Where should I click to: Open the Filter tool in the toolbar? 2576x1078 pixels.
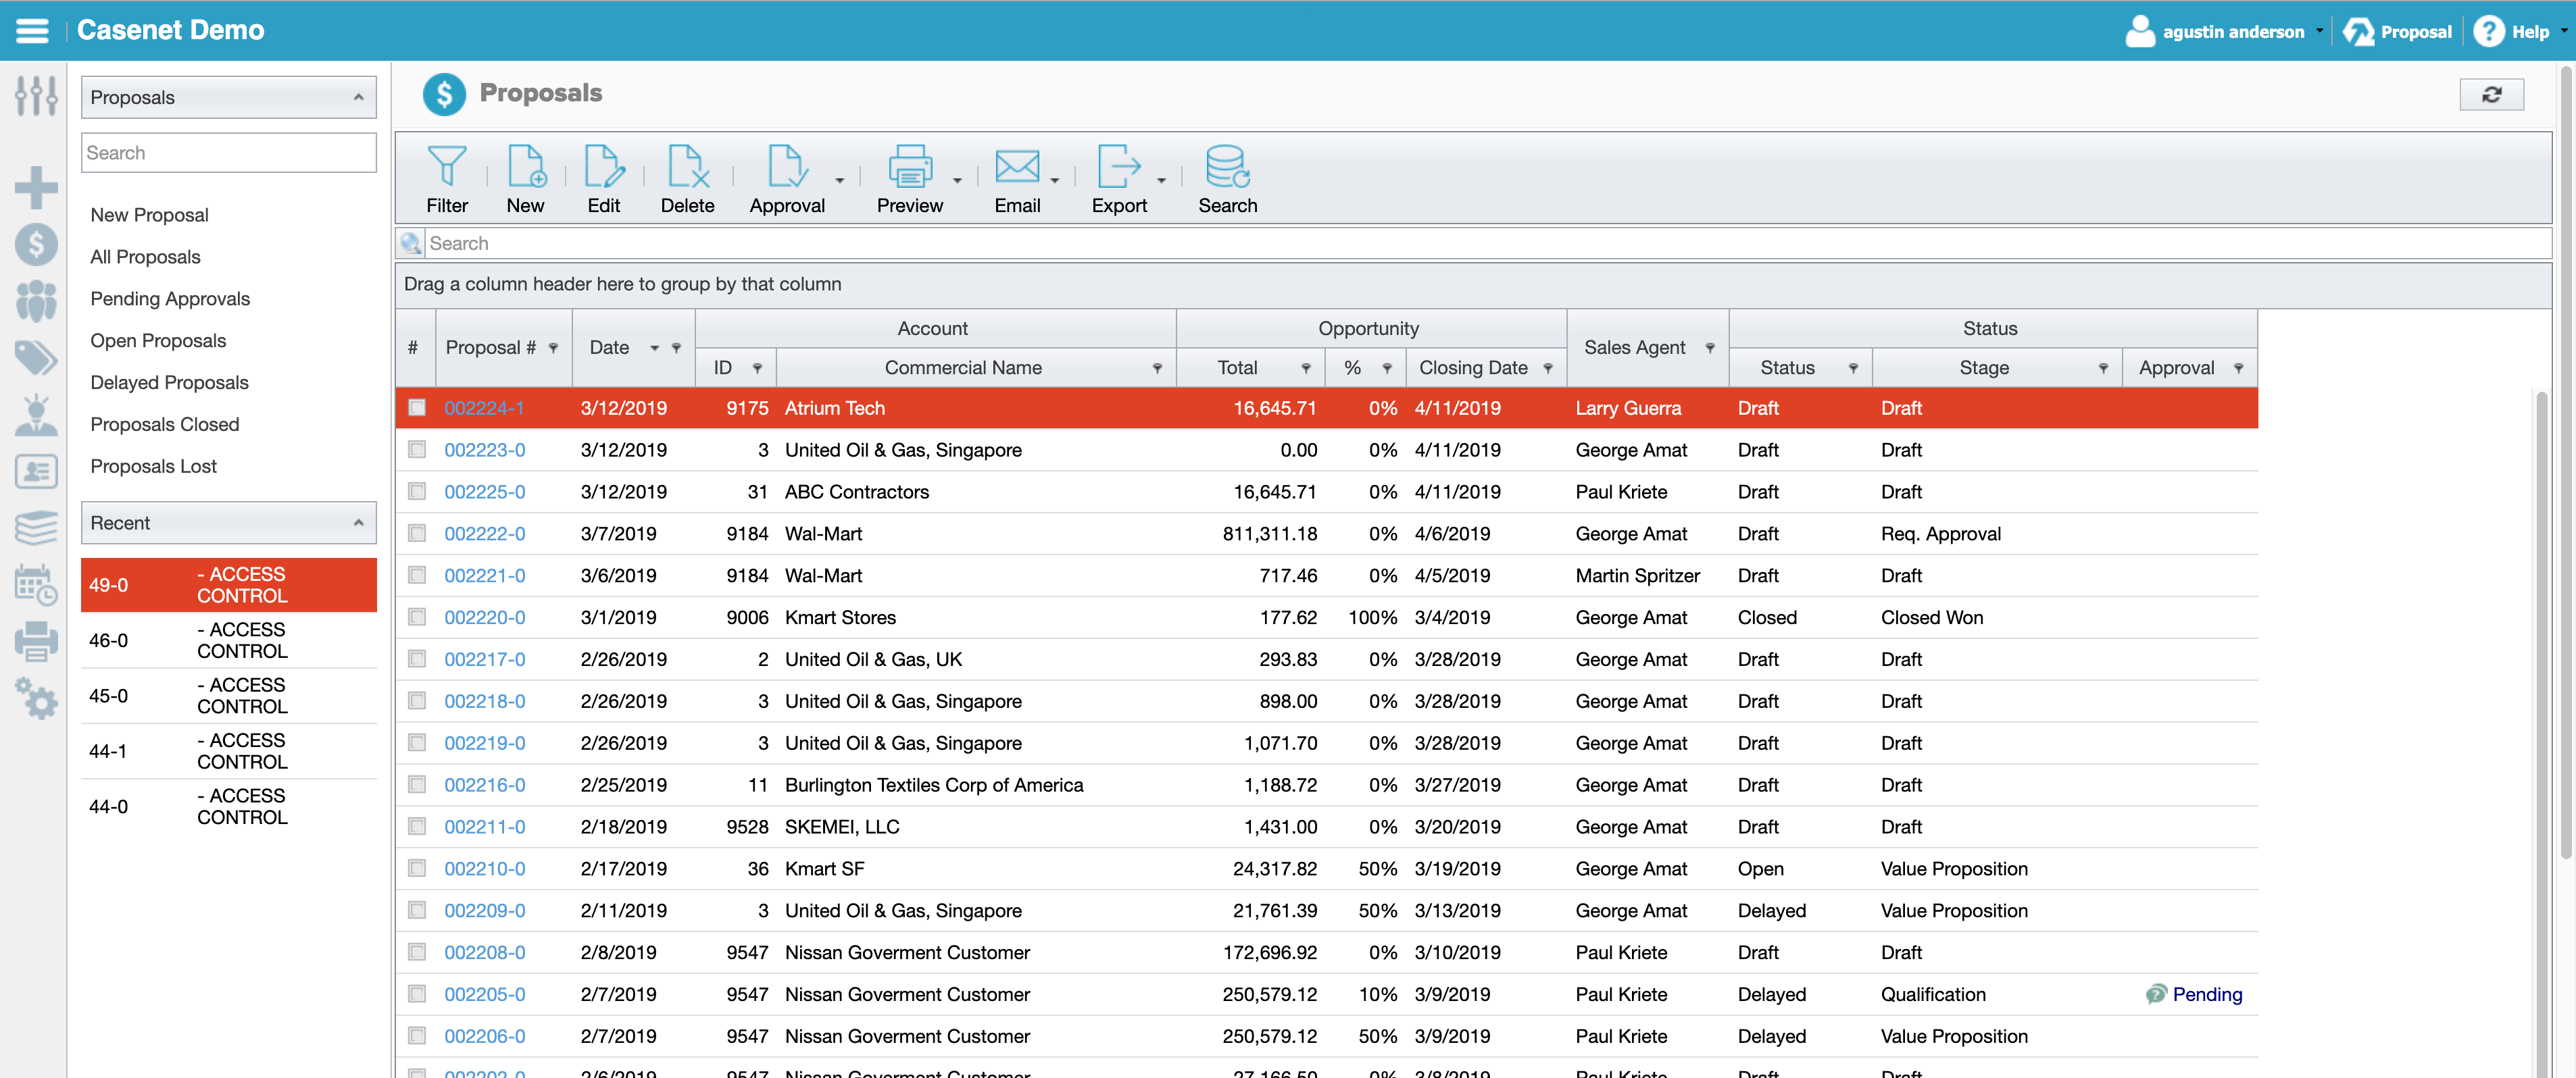447,178
